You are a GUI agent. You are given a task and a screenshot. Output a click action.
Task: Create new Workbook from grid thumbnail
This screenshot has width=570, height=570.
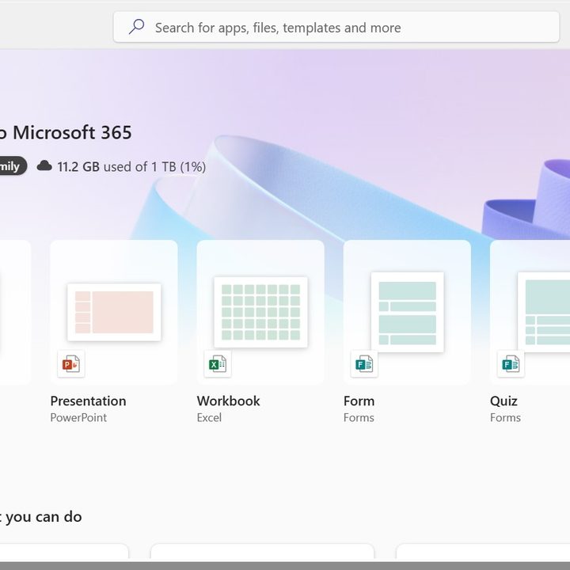(x=260, y=312)
